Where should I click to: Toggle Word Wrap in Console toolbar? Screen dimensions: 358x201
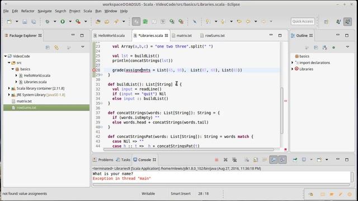(x=265, y=160)
